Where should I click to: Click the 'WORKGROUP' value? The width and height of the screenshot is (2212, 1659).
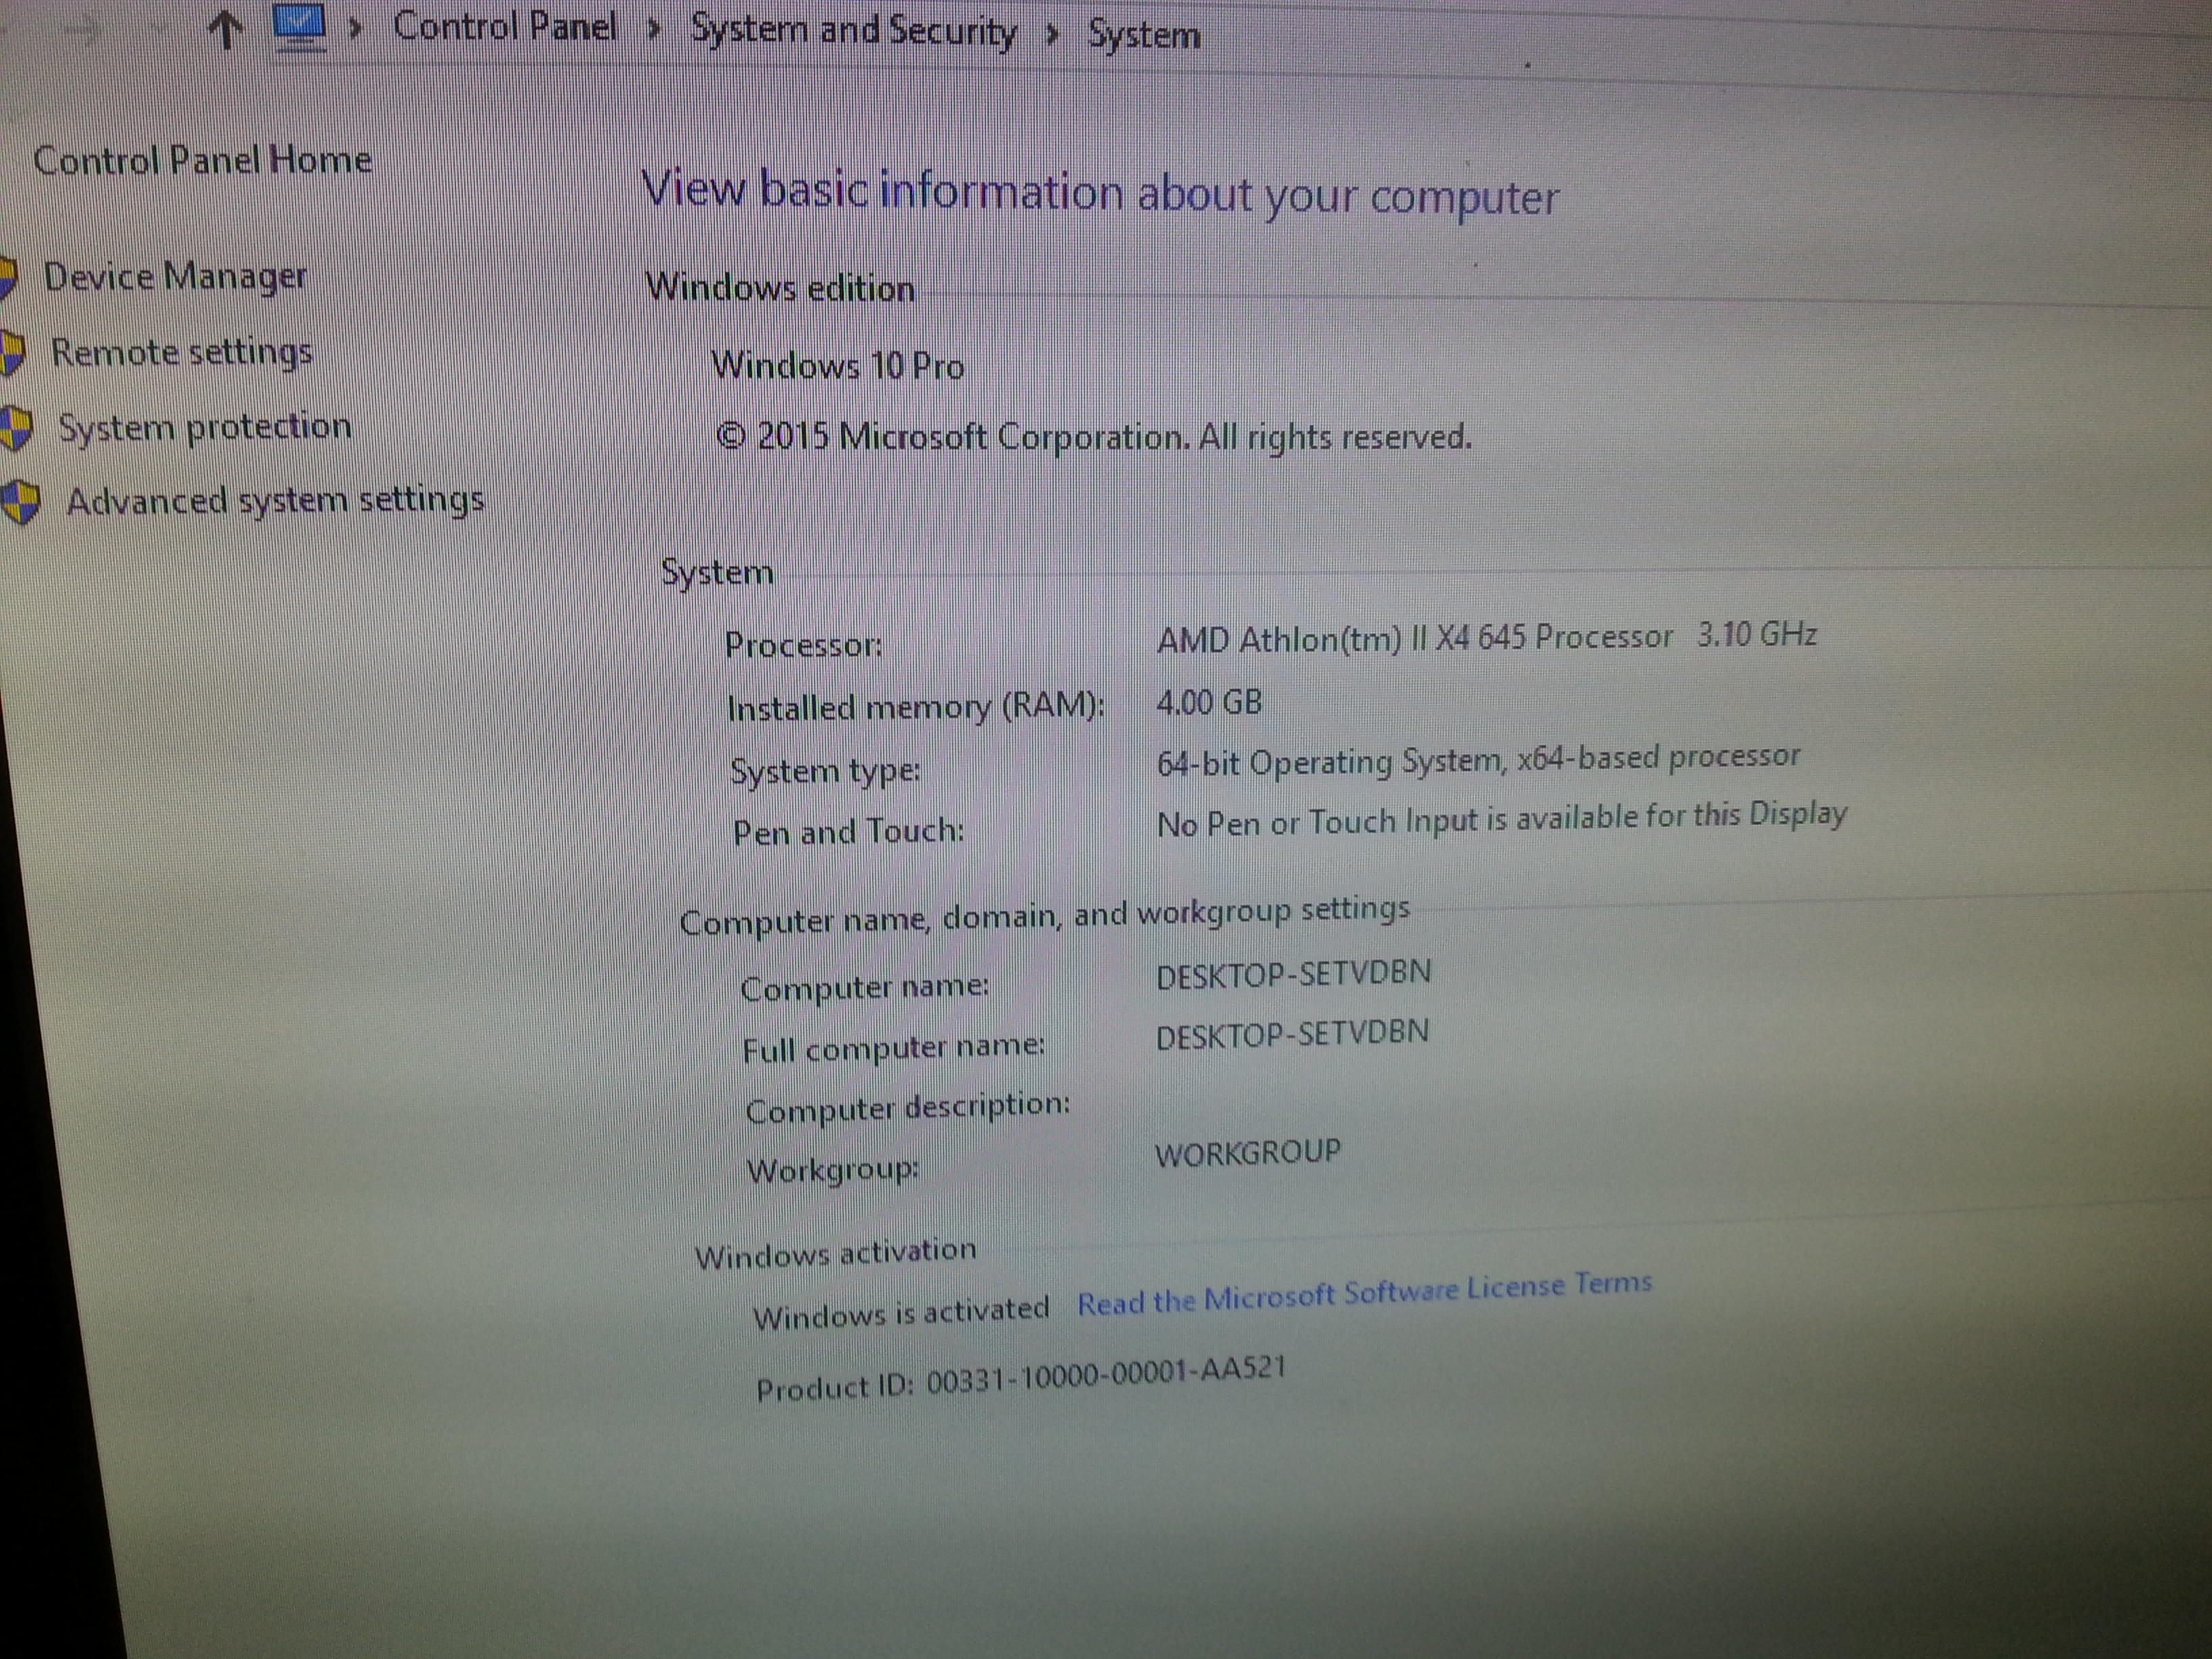1248,1153
